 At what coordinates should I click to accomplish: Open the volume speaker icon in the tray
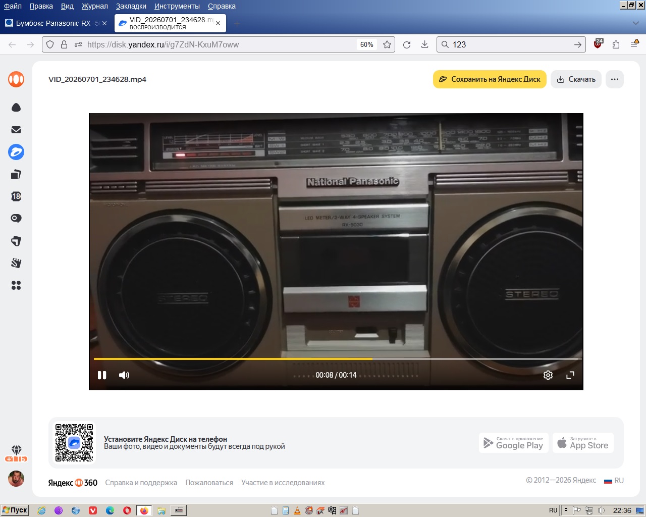click(601, 510)
